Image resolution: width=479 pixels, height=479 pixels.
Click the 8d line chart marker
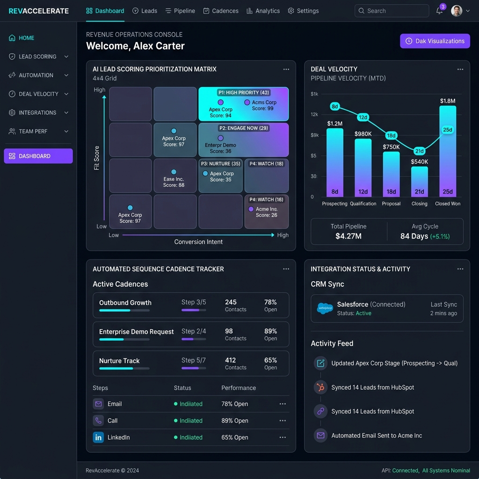[x=335, y=106]
